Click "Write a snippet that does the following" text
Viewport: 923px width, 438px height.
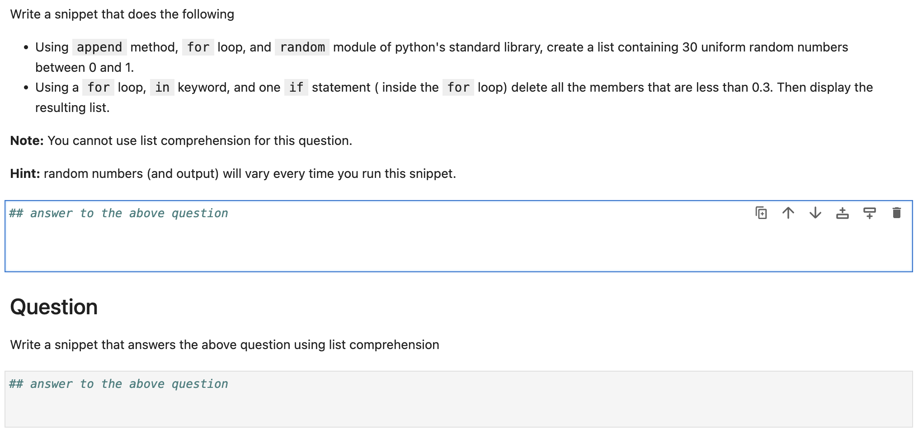pyautogui.click(x=122, y=14)
